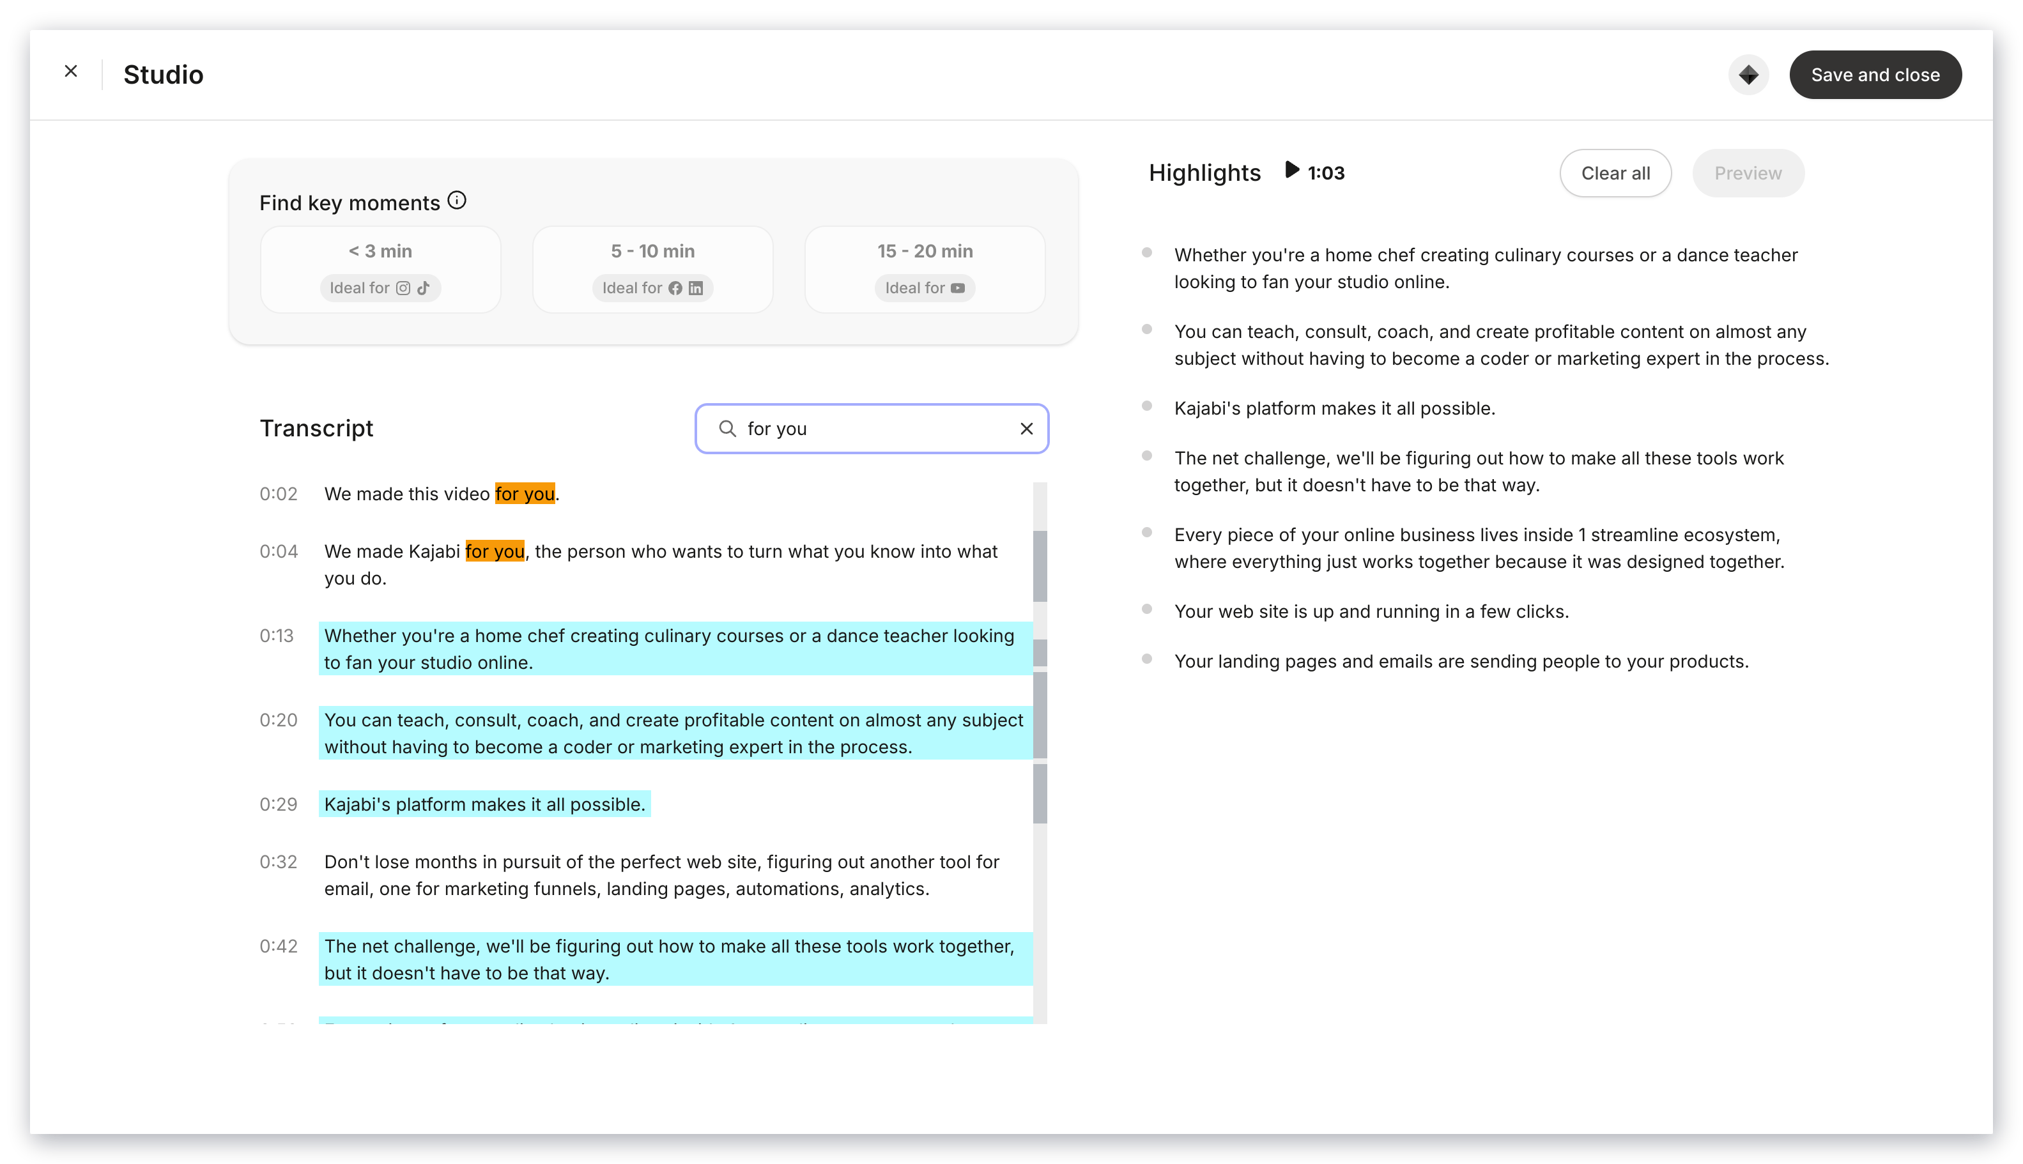
Task: Select the < 3 min key moments option
Action: (x=381, y=270)
